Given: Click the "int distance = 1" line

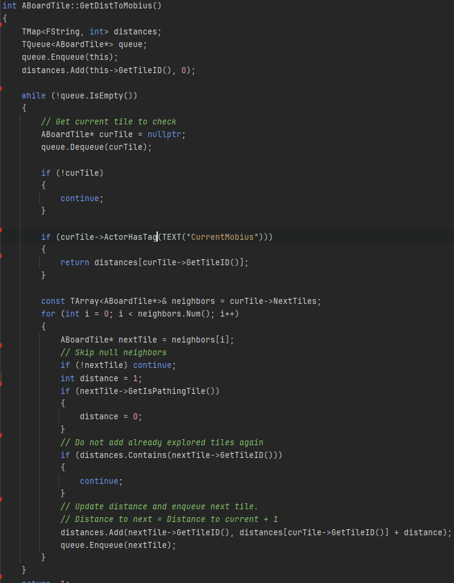Looking at the screenshot, I should click(101, 379).
